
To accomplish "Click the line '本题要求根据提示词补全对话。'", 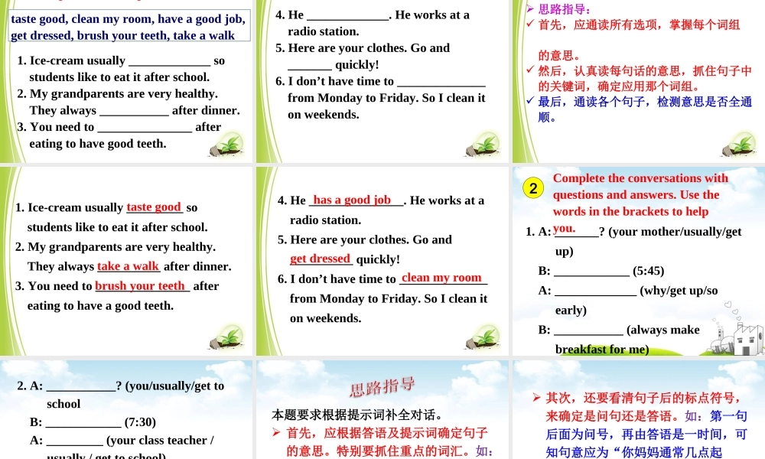I will (357, 415).
